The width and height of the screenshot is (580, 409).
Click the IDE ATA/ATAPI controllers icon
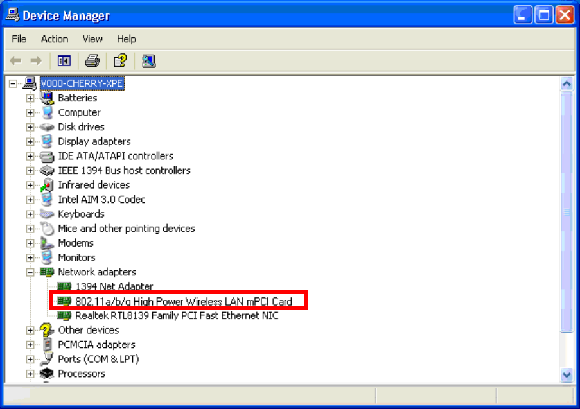[x=47, y=156]
